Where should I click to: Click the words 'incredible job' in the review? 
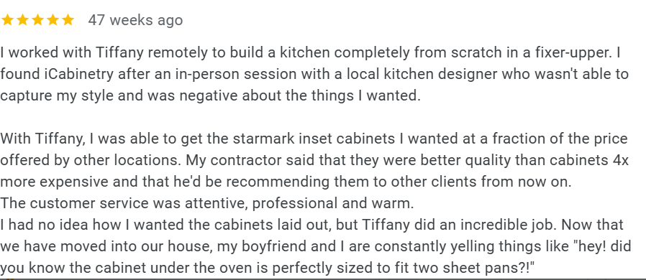[x=508, y=225]
